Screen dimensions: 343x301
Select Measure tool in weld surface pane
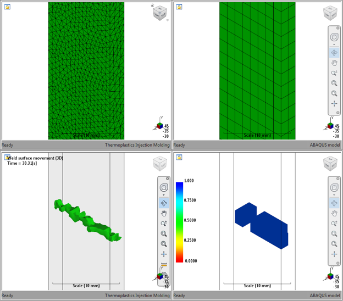click(x=164, y=265)
